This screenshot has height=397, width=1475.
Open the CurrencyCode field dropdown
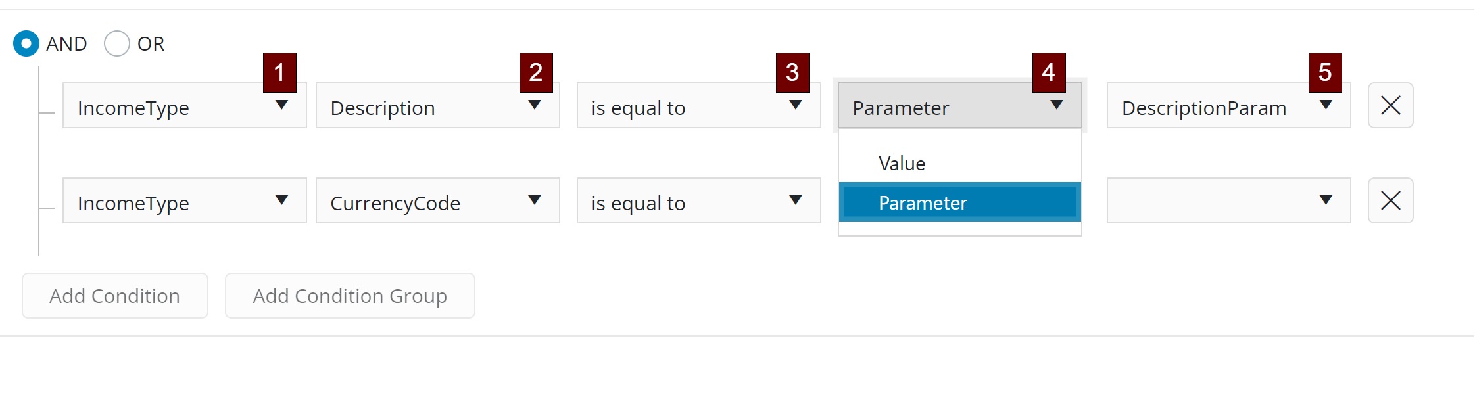click(x=437, y=201)
